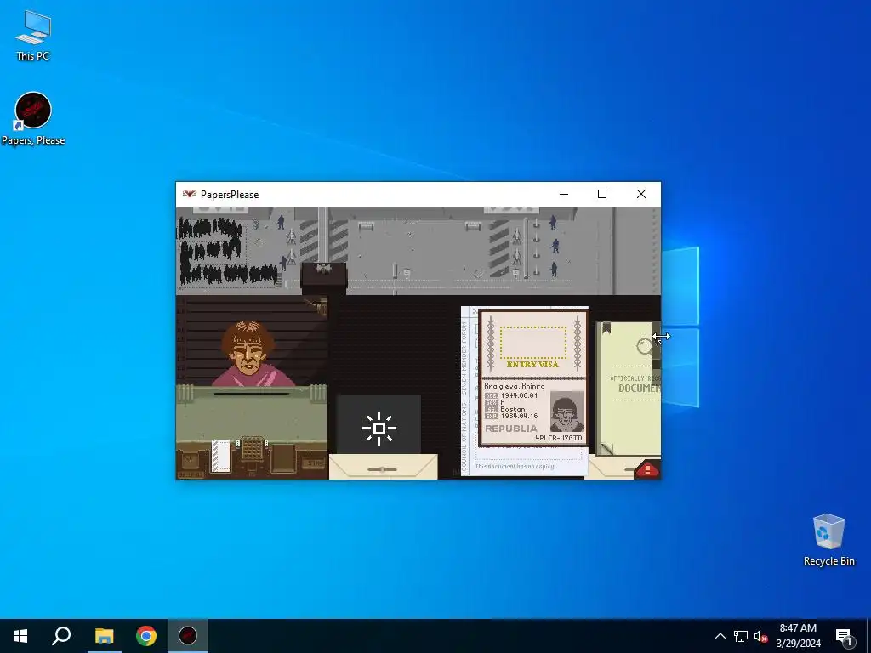Click the red discrepancy alert button

647,469
